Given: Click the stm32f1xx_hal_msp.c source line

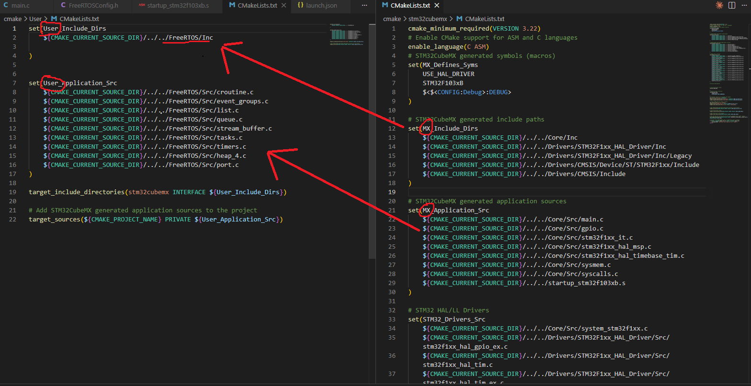Looking at the screenshot, I should [537, 247].
